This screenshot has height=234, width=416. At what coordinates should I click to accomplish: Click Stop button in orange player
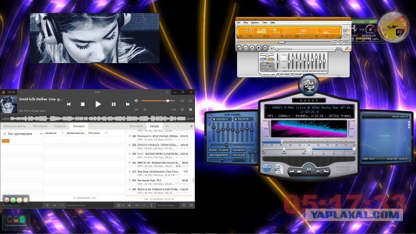[259, 47]
